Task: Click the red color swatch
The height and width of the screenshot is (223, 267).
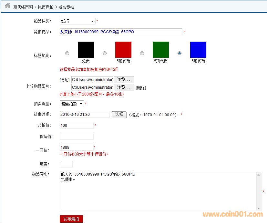Action: tap(123, 50)
